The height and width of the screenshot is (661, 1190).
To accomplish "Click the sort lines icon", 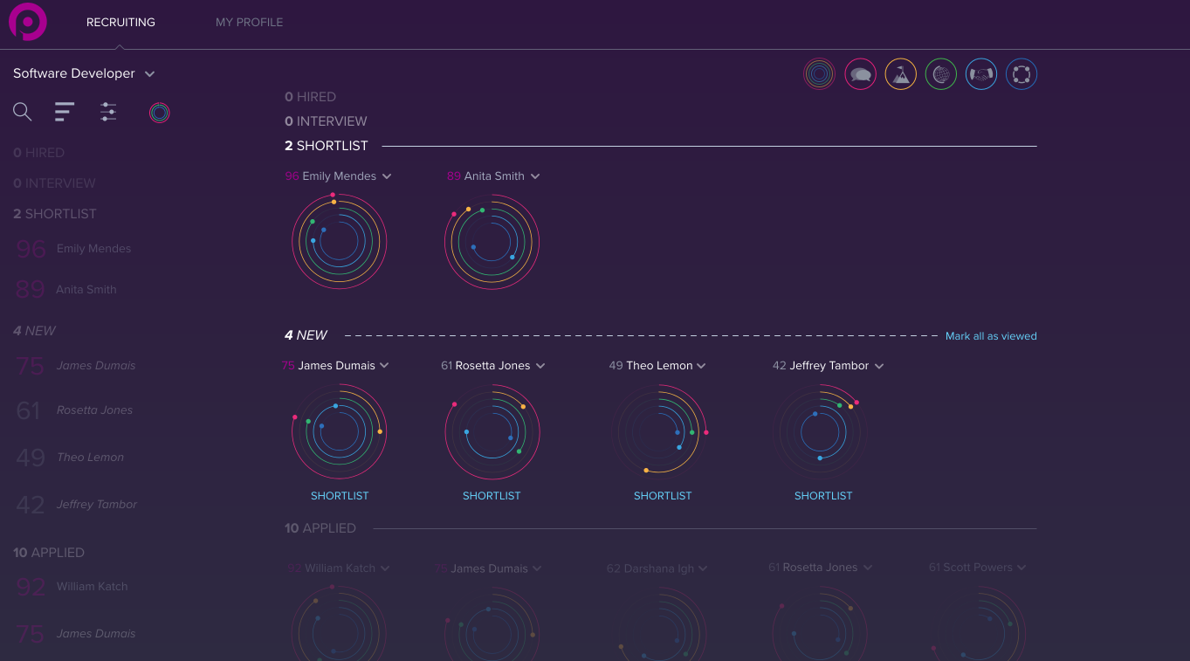I will (x=65, y=111).
